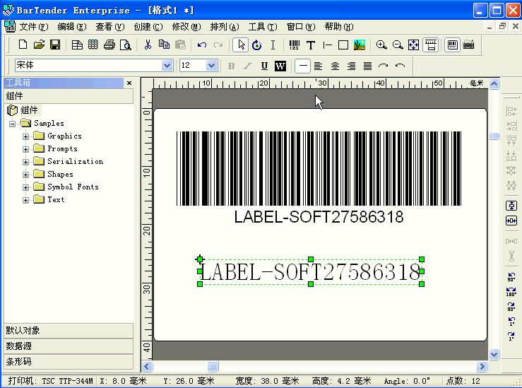Toggle italic formatting
The height and width of the screenshot is (388, 522).
[x=247, y=66]
